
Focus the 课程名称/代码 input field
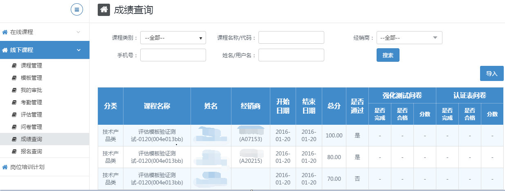[291, 37]
